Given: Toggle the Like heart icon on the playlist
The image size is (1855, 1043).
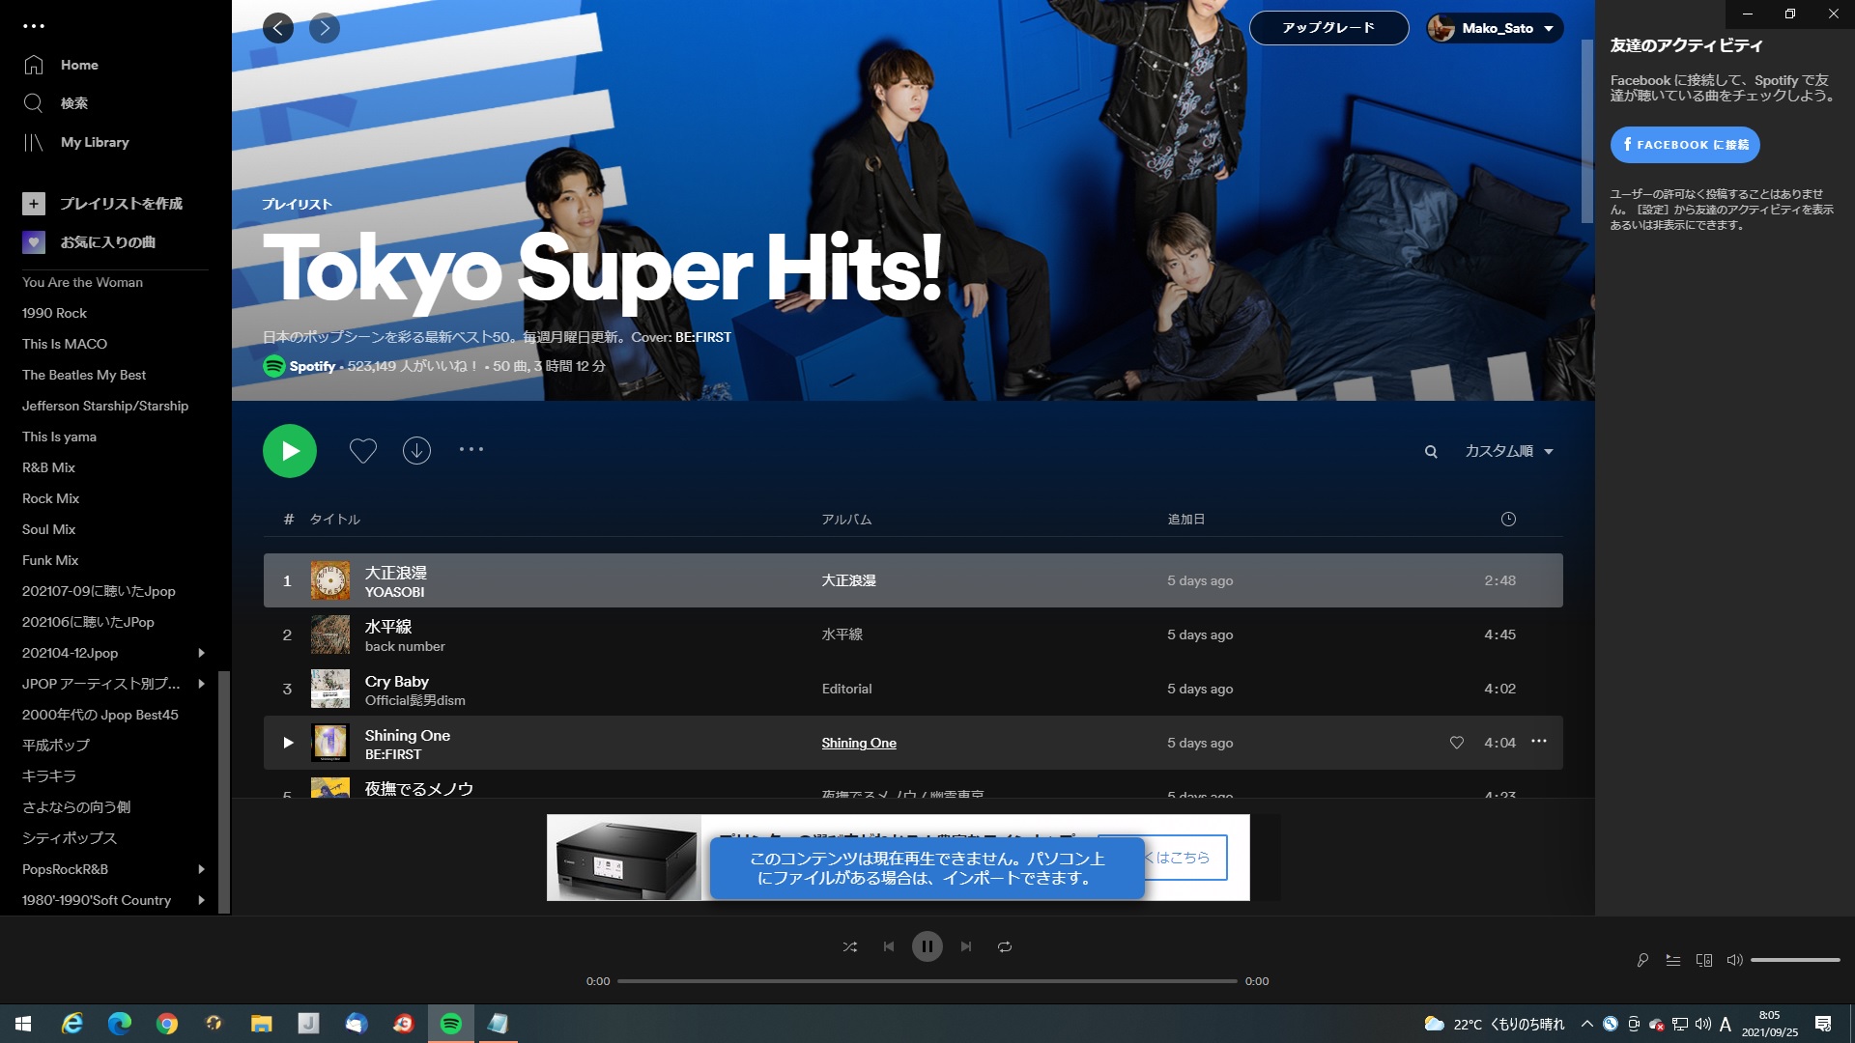Looking at the screenshot, I should [360, 451].
